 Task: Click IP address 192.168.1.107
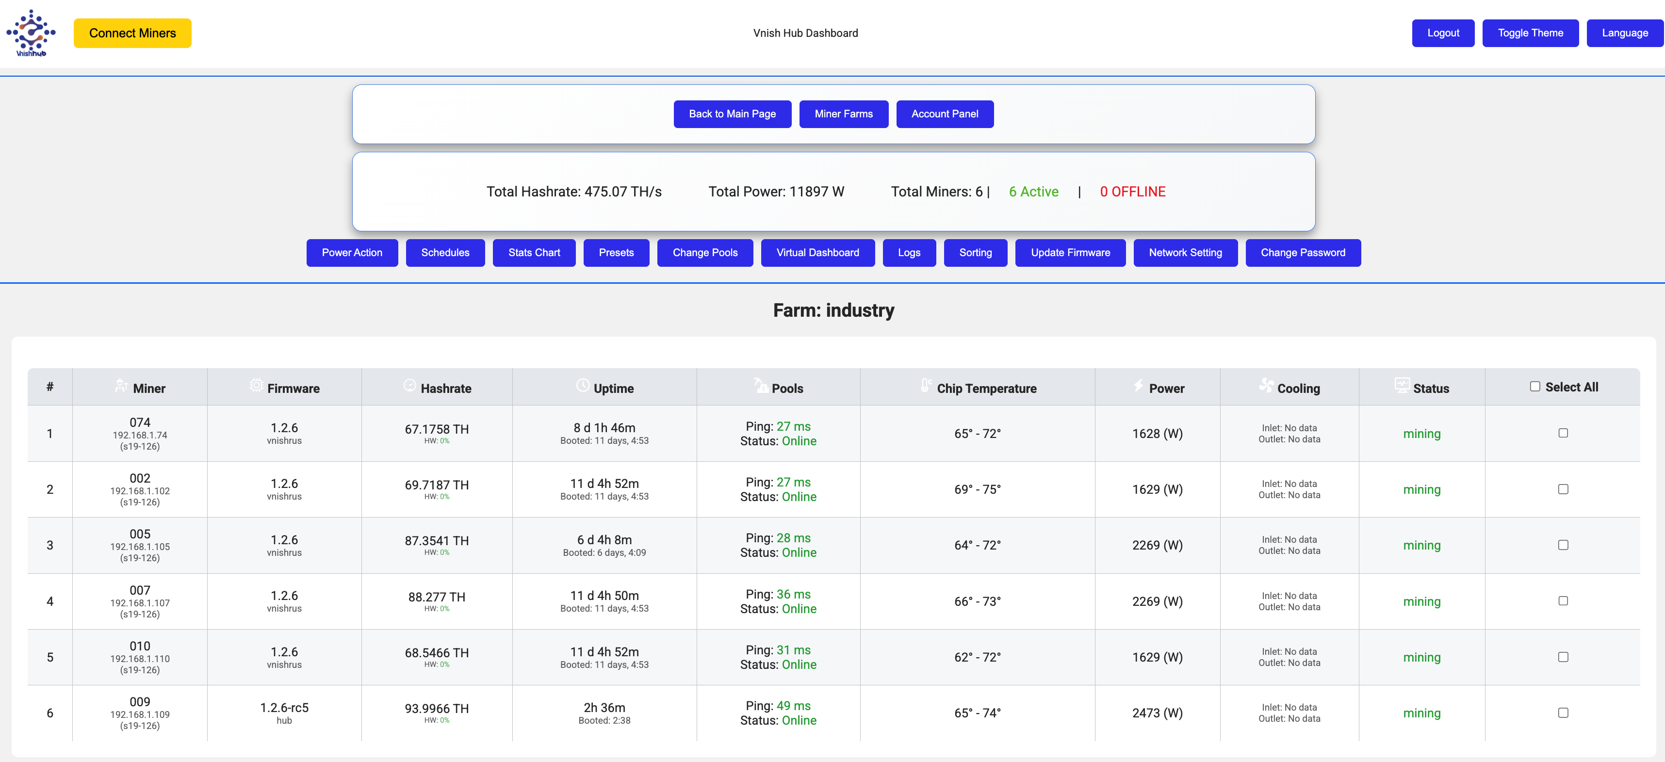140,603
